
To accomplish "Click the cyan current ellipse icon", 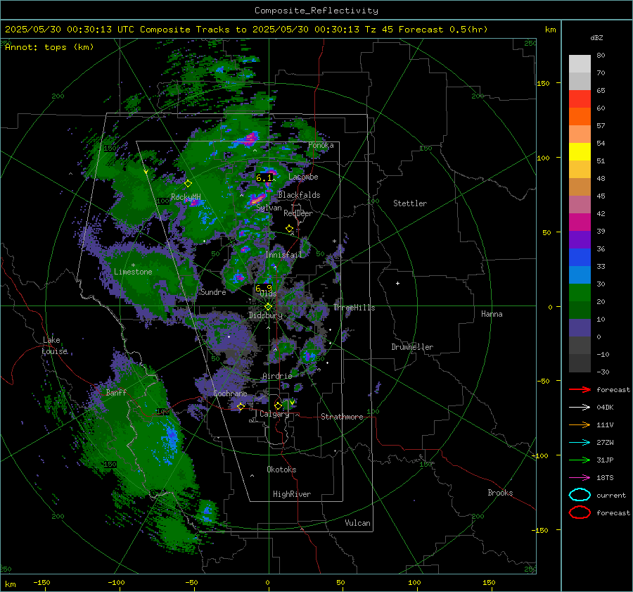I will 580,495.
